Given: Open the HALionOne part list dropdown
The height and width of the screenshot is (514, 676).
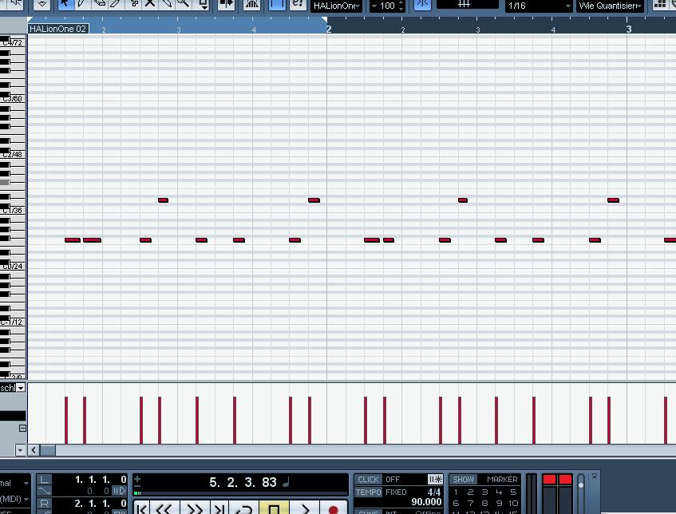Looking at the screenshot, I should pos(336,6).
